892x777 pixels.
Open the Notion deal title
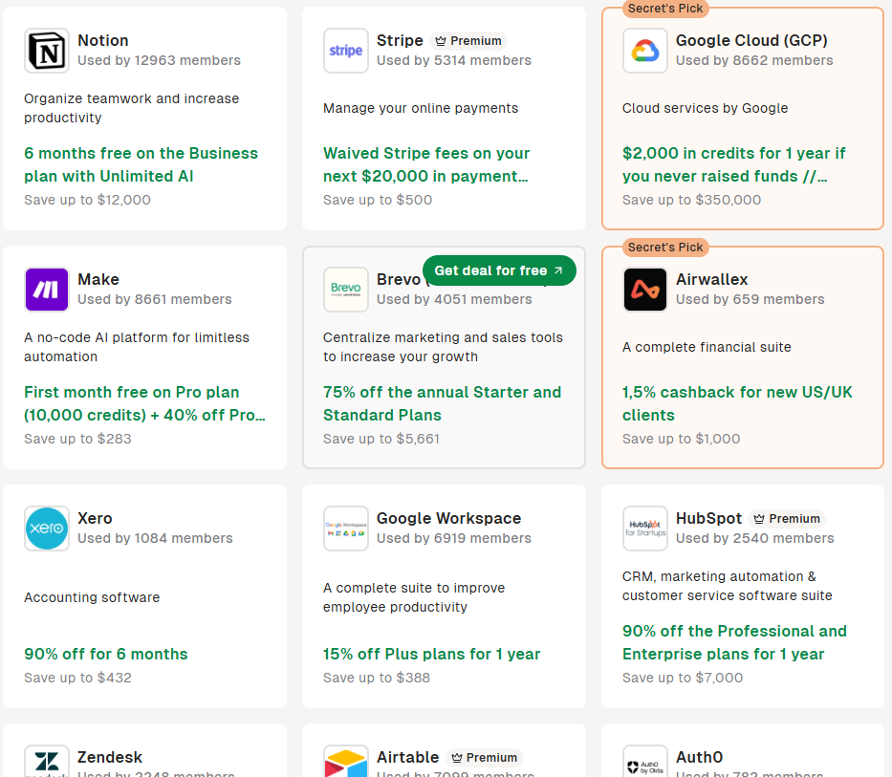click(103, 40)
